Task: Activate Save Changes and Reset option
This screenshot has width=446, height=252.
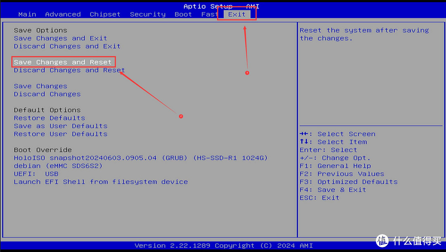Action: pyautogui.click(x=63, y=62)
